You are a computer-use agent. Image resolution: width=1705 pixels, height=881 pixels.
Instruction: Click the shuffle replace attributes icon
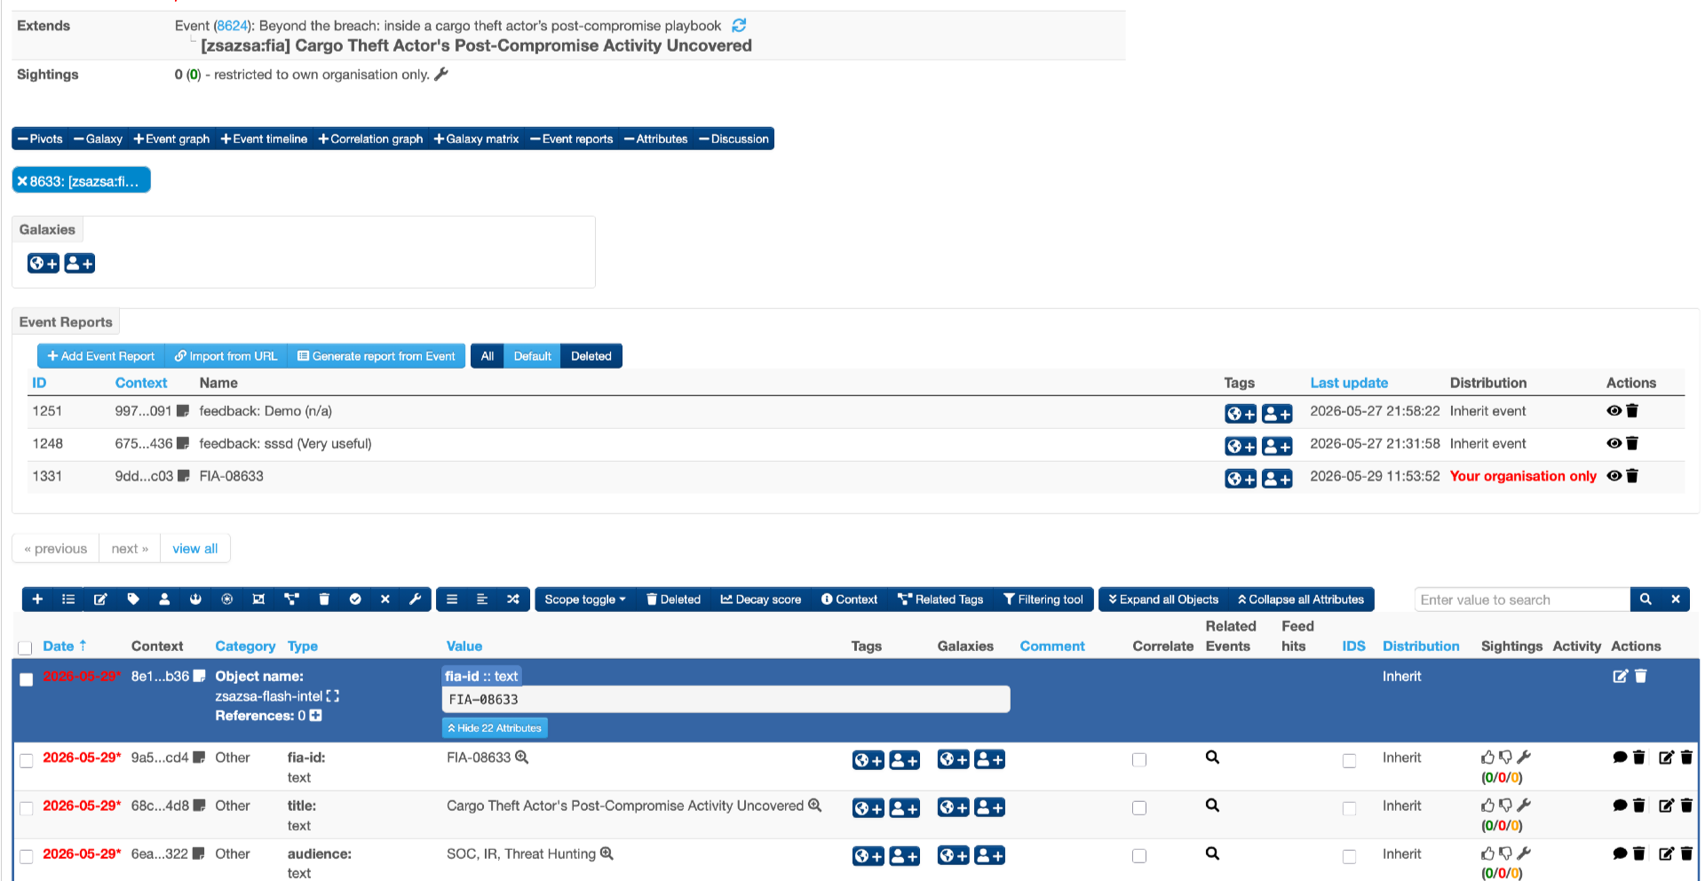coord(513,599)
